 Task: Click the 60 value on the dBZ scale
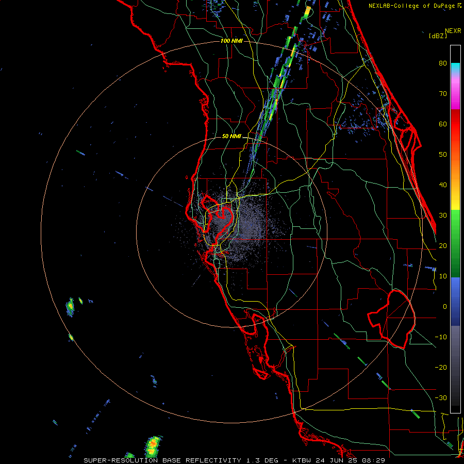pos(443,124)
